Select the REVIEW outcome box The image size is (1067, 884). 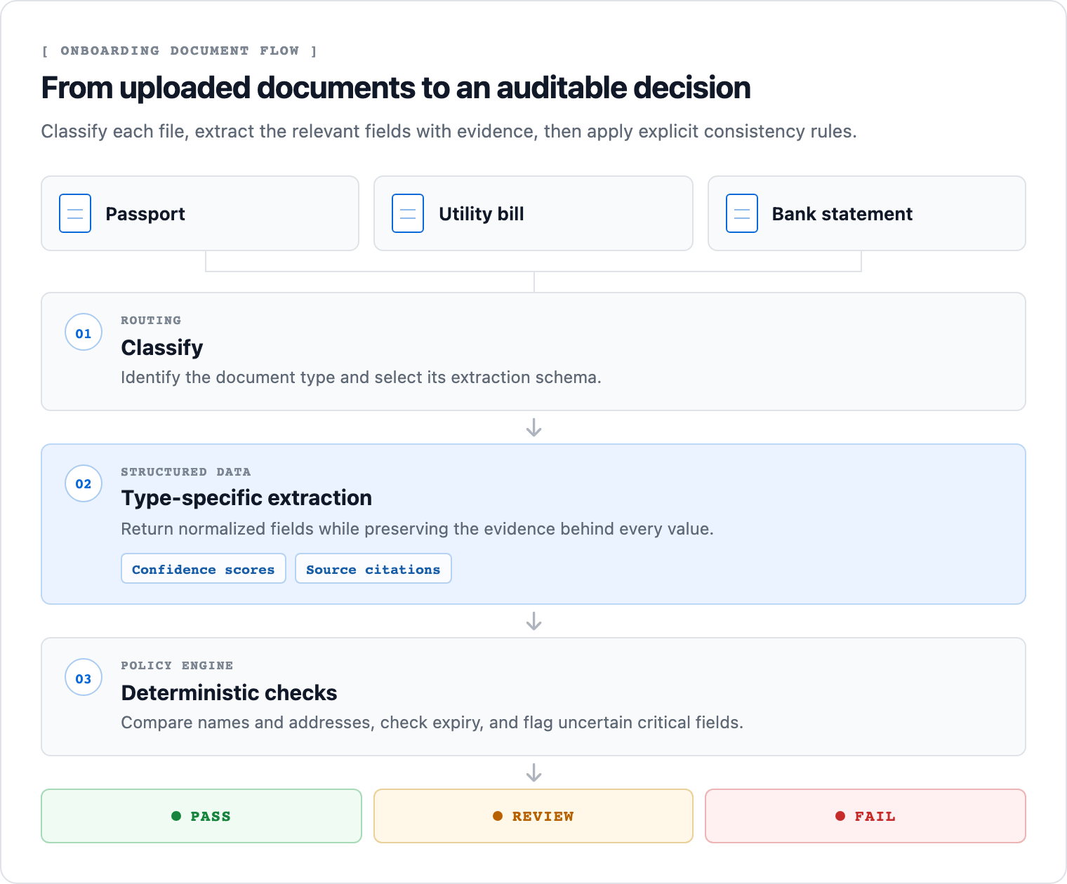[533, 816]
